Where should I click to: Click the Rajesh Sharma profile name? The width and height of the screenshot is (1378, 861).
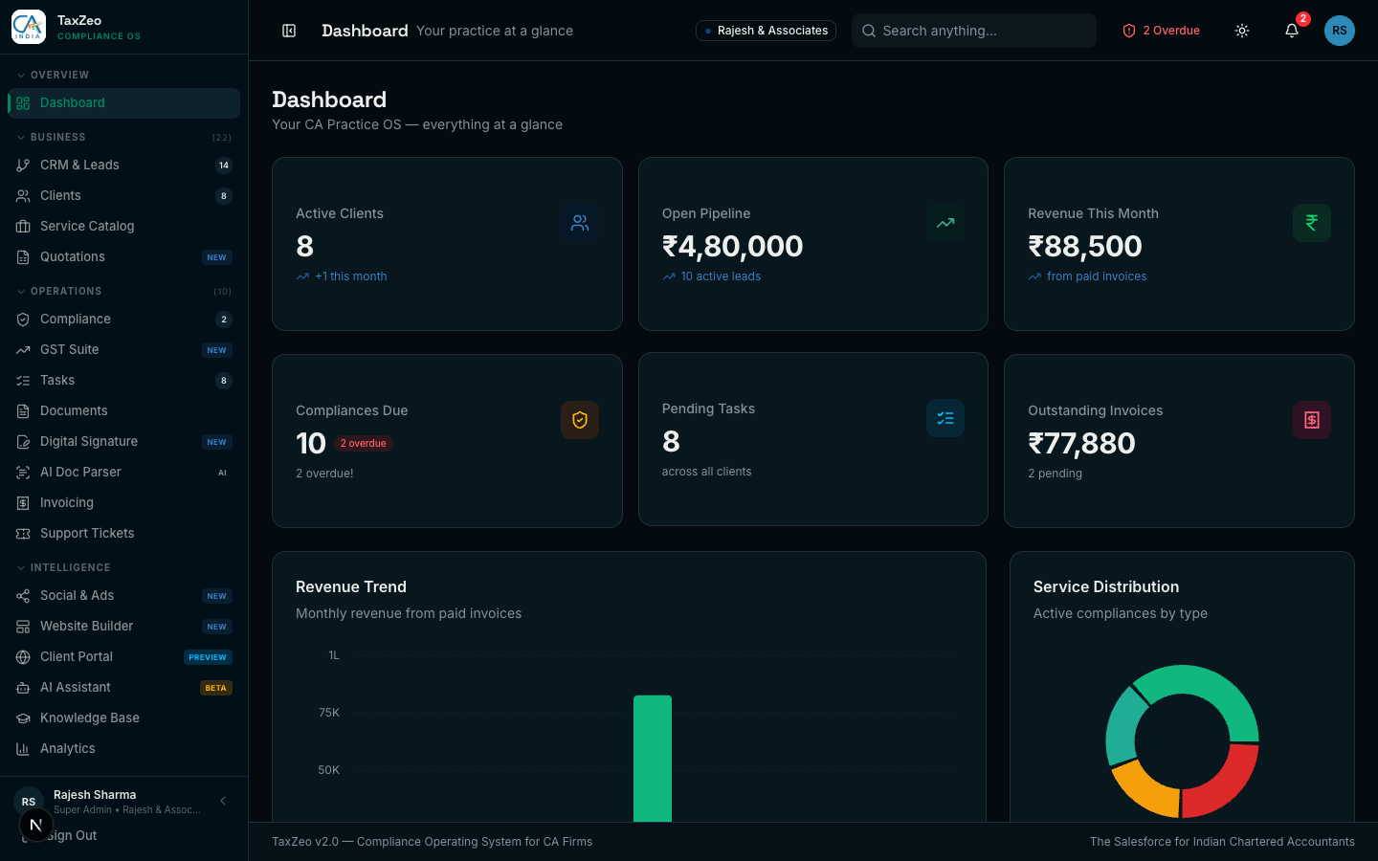point(95,795)
